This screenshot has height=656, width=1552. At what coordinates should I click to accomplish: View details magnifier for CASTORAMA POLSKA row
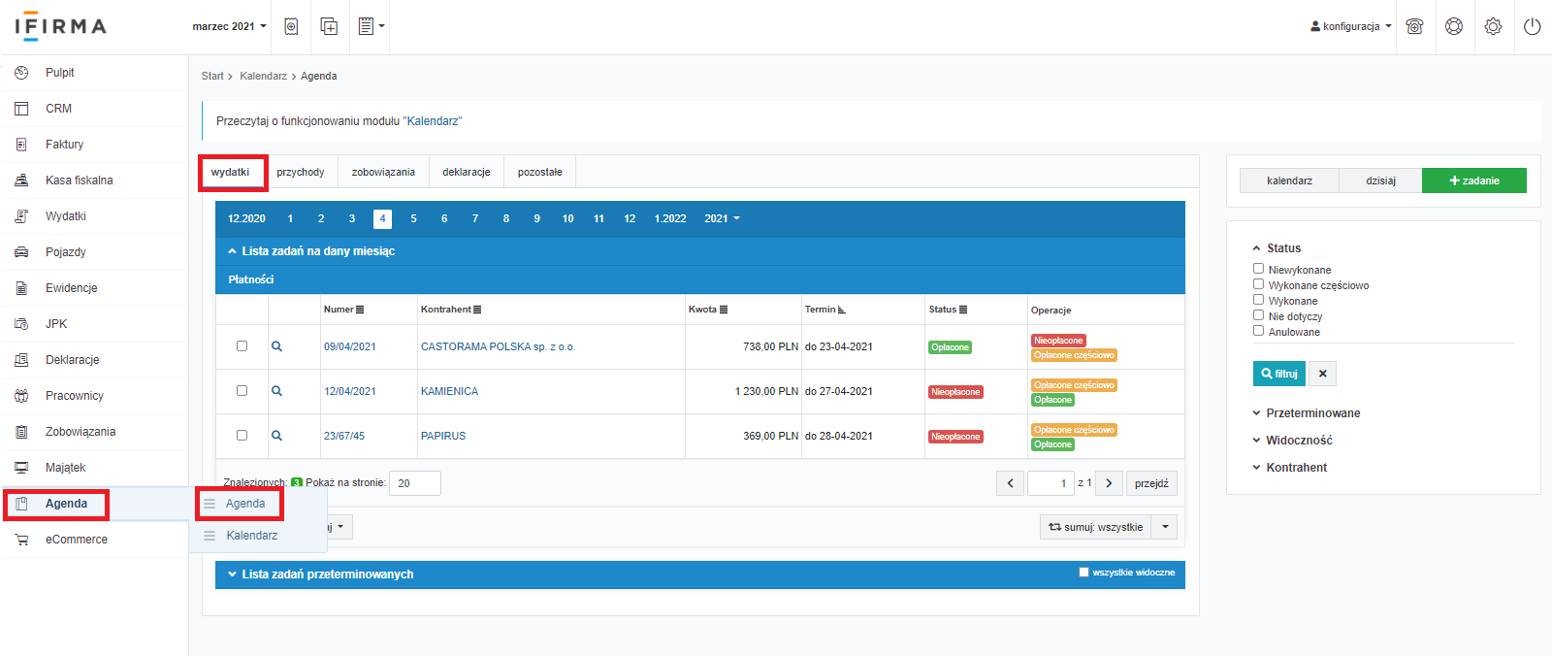pos(276,346)
